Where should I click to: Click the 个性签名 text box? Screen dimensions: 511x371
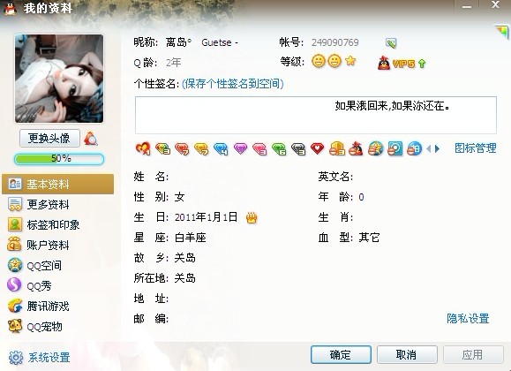(x=316, y=115)
